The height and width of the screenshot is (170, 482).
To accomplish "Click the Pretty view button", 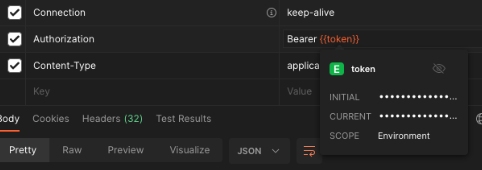I will pyautogui.click(x=23, y=150).
